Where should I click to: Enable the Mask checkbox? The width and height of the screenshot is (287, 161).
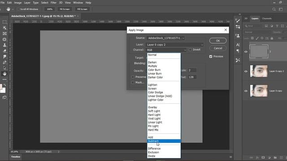coord(133,82)
